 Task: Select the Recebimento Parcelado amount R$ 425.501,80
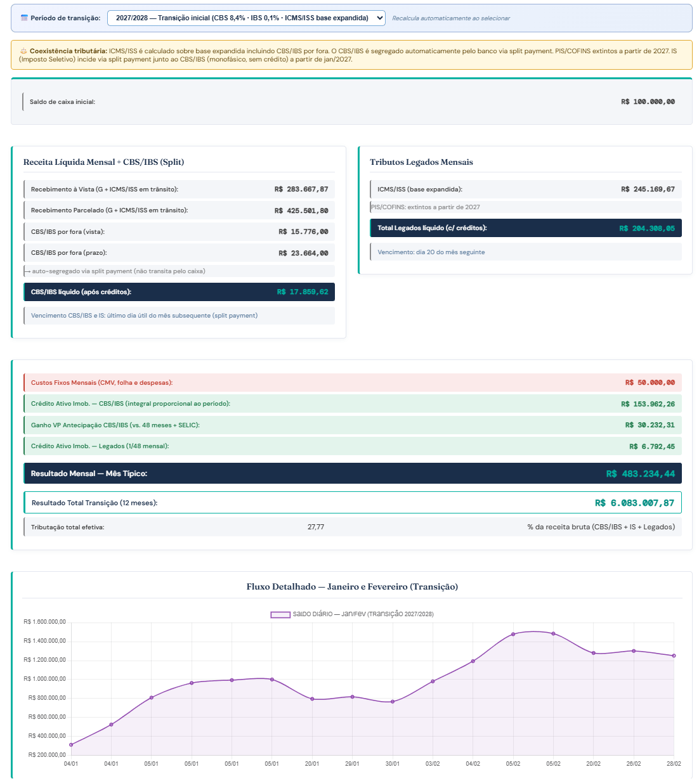(x=301, y=210)
